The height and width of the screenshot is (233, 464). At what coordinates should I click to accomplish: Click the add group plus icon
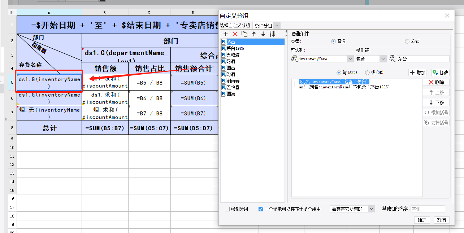point(226,34)
